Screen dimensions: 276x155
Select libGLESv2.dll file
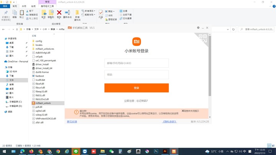(42, 99)
